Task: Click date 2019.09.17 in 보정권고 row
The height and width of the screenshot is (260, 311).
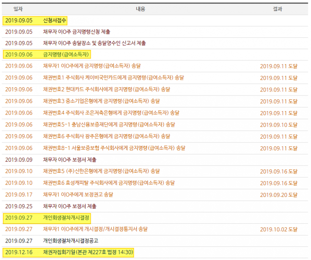Action: coord(19,195)
